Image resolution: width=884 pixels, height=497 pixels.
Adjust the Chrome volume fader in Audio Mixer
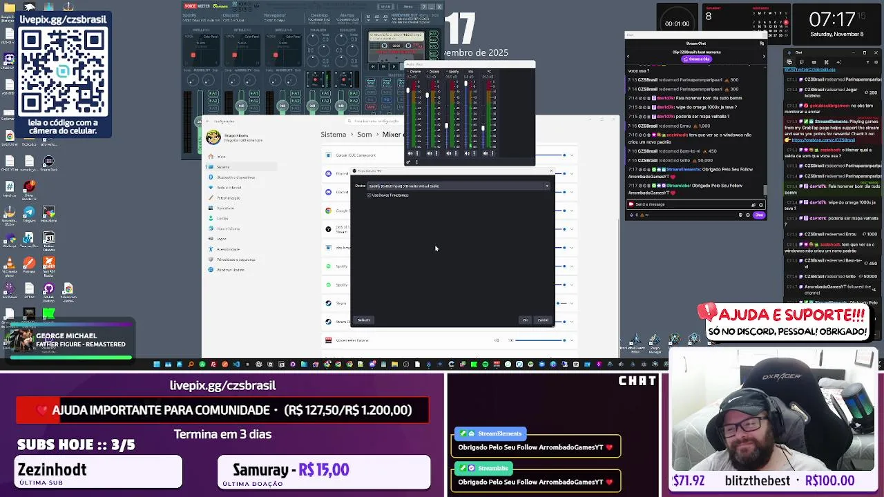pos(408,90)
